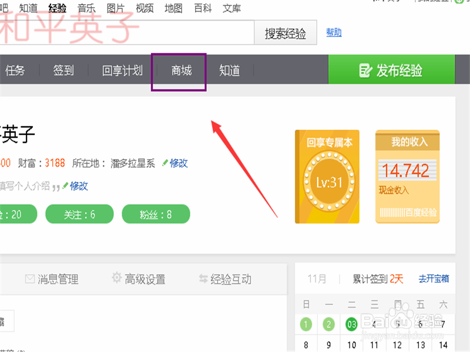Image resolution: width=470 pixels, height=352 pixels.
Task: Click the swap-arrows icon by 经验互动
Action: click(x=203, y=279)
